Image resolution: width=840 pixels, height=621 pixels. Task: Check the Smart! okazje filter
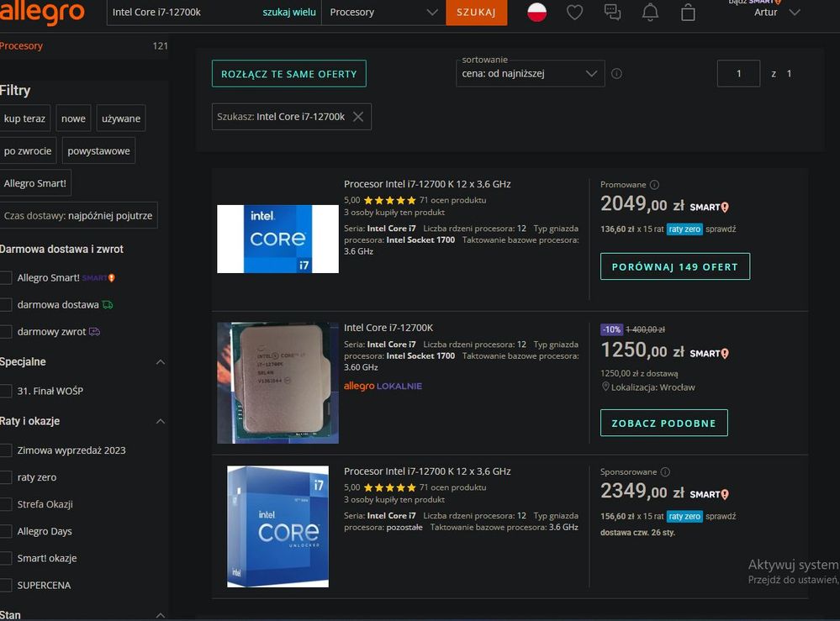click(6, 558)
